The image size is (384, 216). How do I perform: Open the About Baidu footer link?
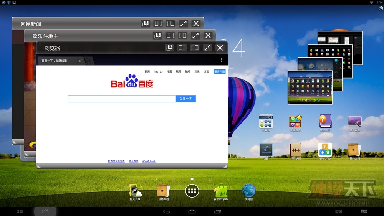tap(149, 161)
